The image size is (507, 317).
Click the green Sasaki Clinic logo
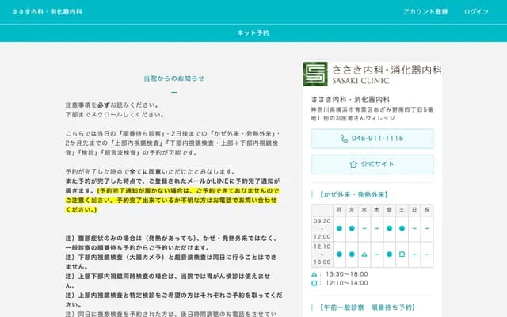[x=314, y=74]
